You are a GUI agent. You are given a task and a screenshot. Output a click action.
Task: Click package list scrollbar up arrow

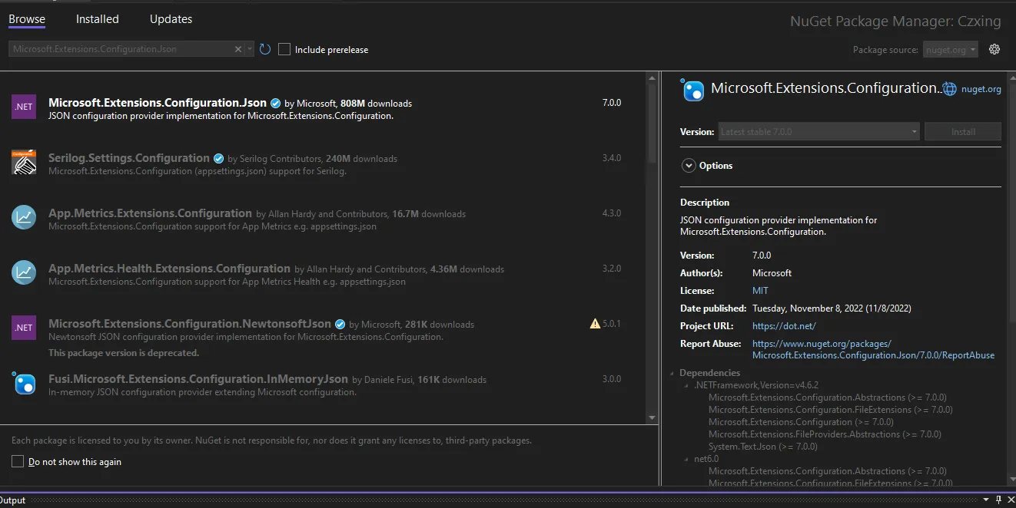[x=652, y=78]
